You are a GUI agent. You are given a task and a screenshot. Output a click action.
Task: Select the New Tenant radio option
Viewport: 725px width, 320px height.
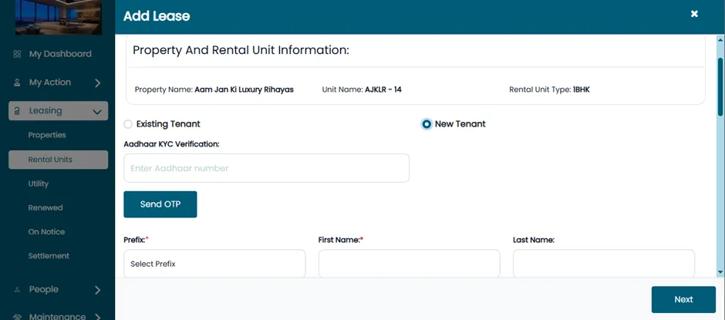(427, 124)
